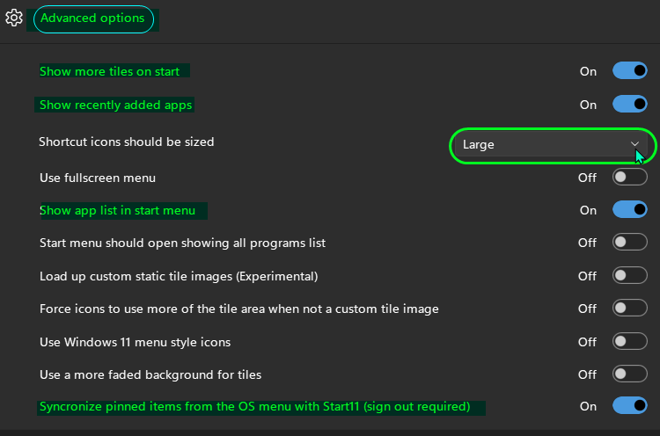The image size is (660, 436).
Task: Turn on more faded background for tiles
Action: coord(630,374)
